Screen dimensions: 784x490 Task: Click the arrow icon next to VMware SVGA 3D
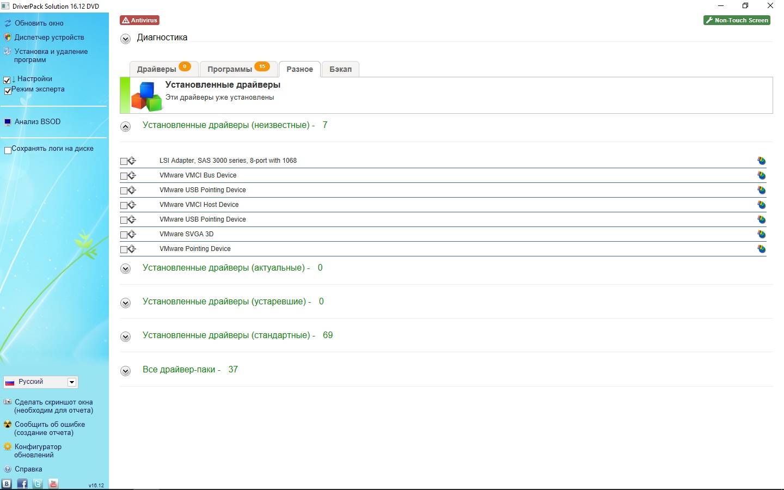point(132,235)
